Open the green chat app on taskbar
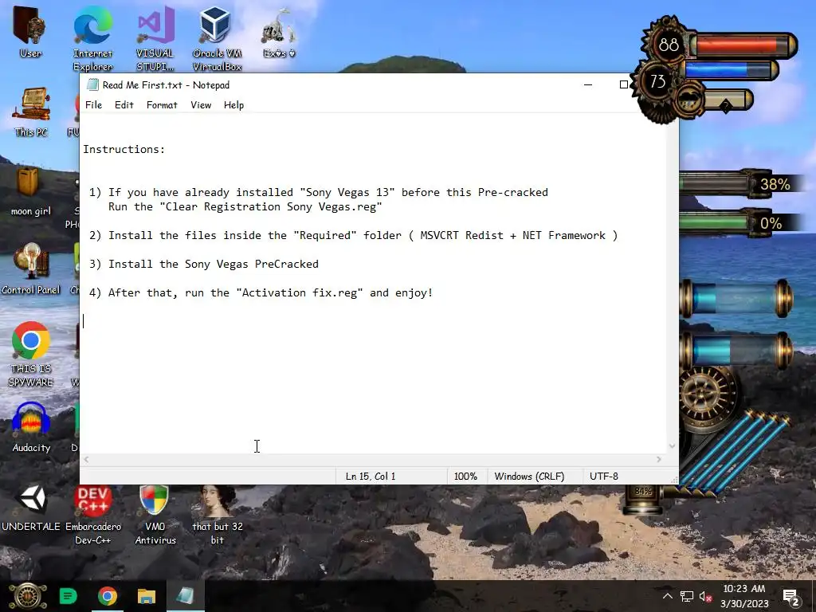The width and height of the screenshot is (816, 612). pyautogui.click(x=69, y=596)
